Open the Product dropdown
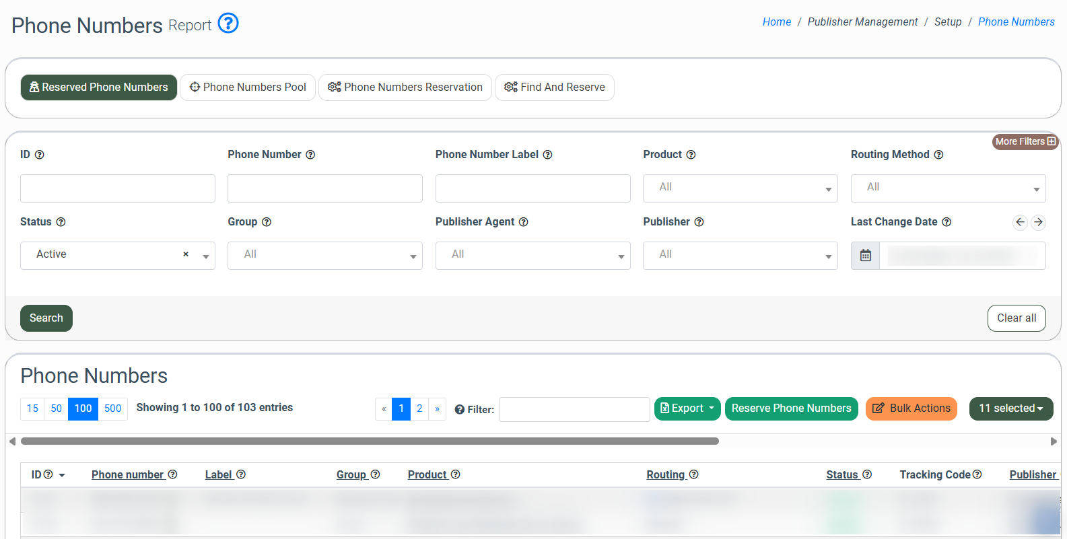 [x=740, y=188]
